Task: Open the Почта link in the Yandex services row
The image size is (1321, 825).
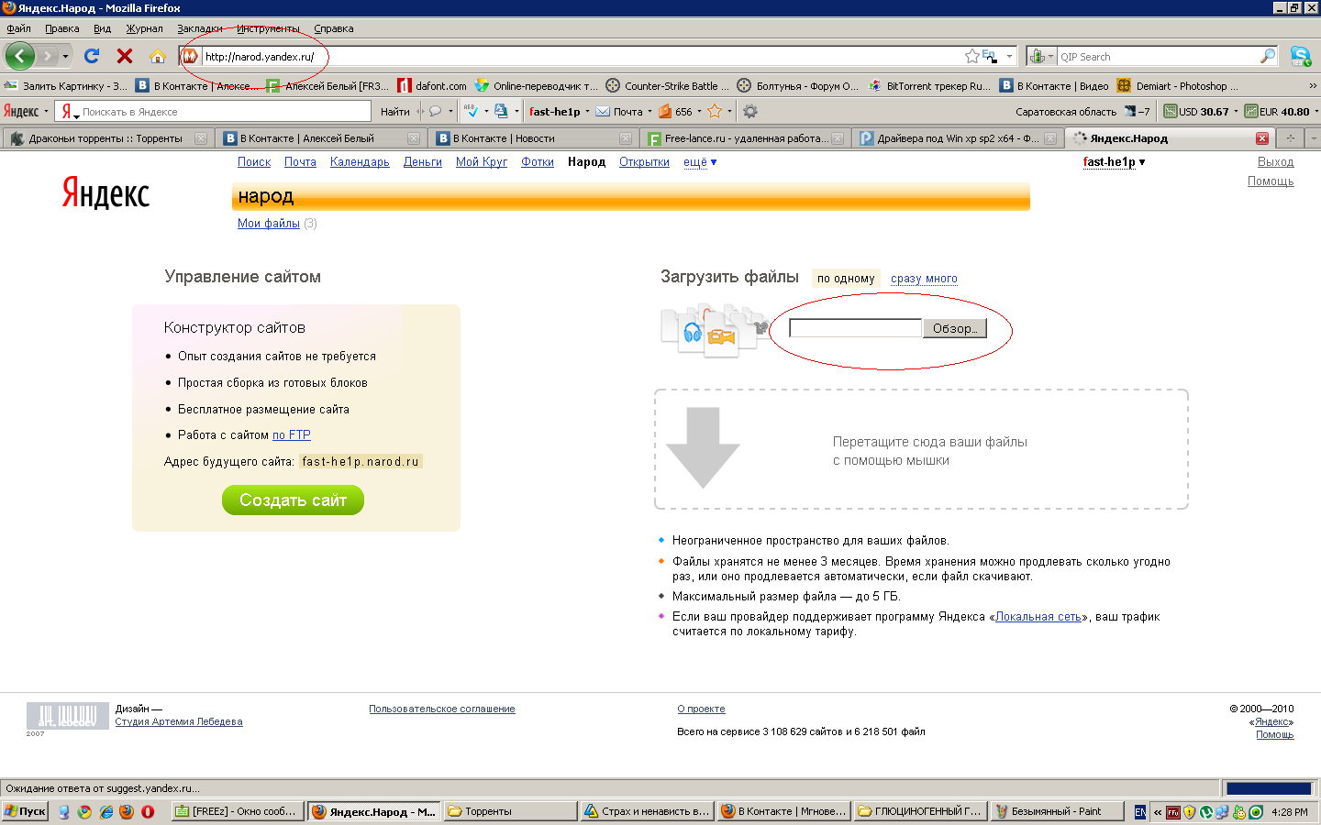Action: (300, 162)
